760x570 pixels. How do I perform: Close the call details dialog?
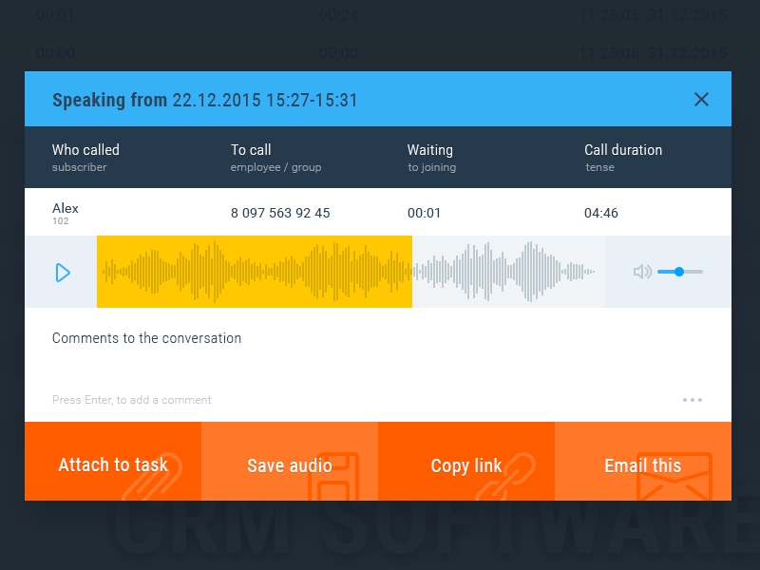[701, 99]
